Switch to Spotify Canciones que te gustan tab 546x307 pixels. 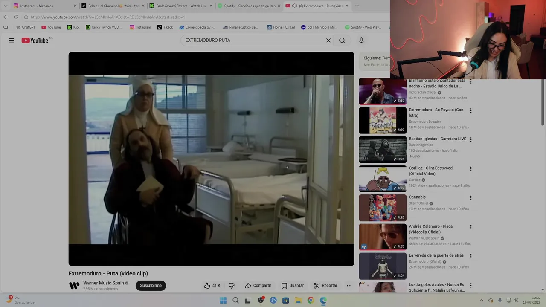pyautogui.click(x=249, y=6)
